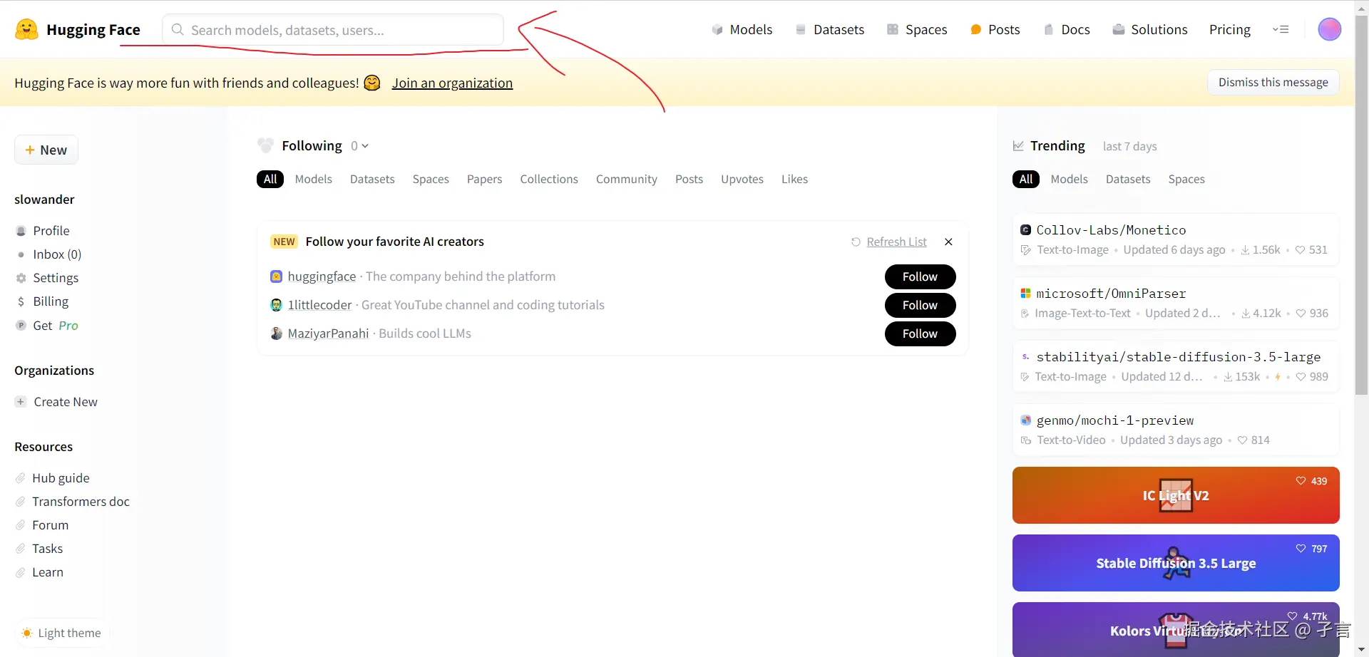Click the Models cube icon in navbar
Viewport: 1369px width, 657px height.
point(717,29)
